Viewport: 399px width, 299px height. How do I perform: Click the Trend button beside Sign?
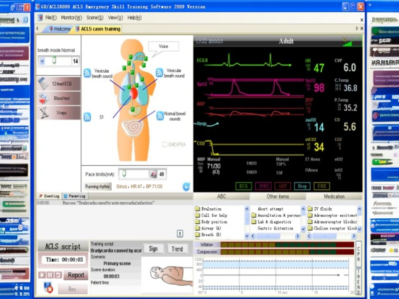tap(177, 249)
